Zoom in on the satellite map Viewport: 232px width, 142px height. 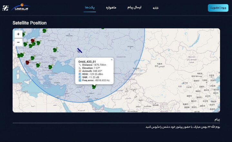point(18,34)
